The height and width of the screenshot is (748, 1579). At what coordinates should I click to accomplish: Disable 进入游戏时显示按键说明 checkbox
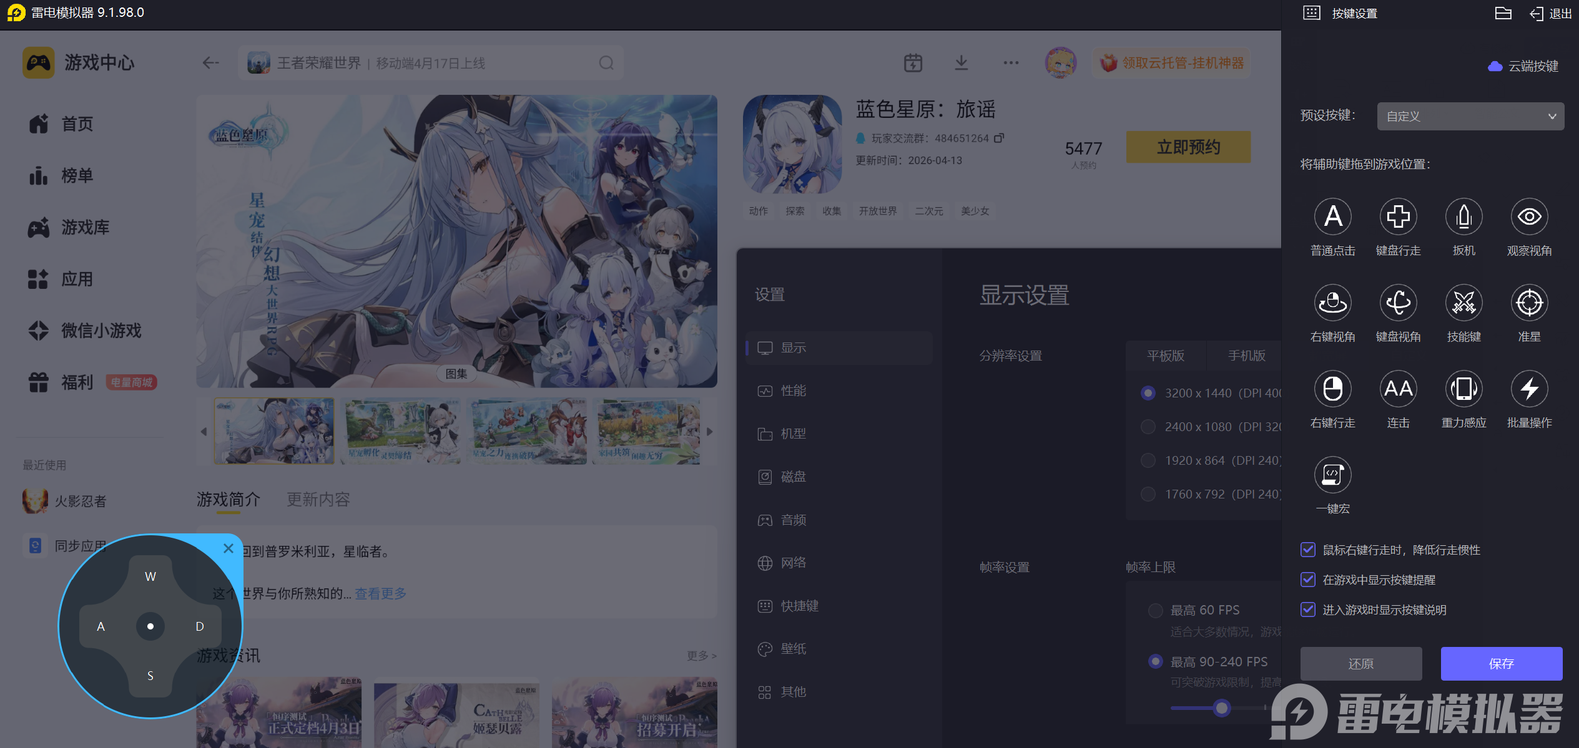(1308, 610)
